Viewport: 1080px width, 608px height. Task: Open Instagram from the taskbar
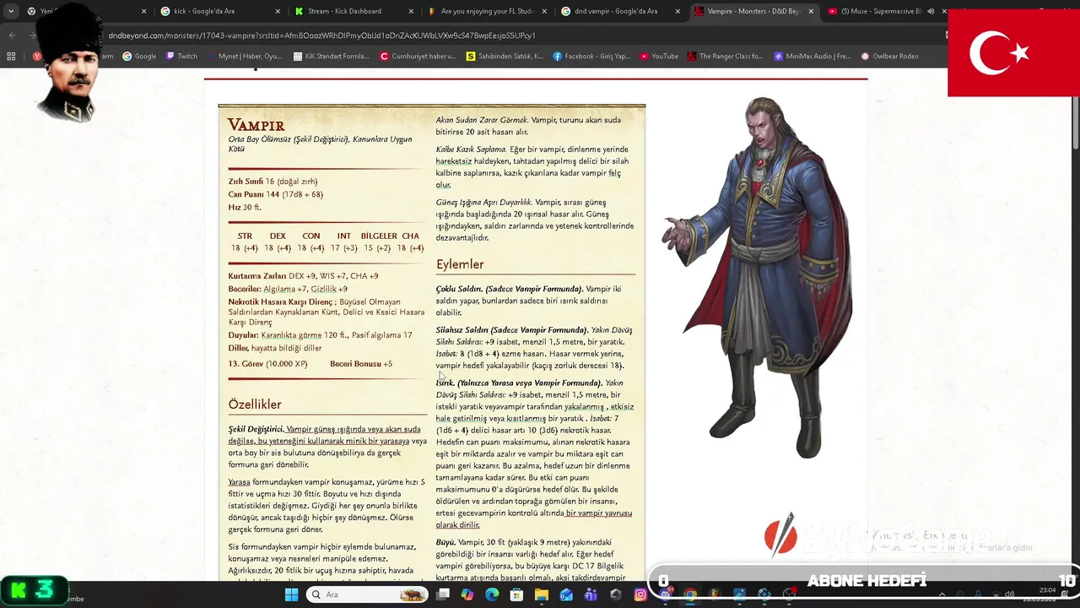(640, 594)
